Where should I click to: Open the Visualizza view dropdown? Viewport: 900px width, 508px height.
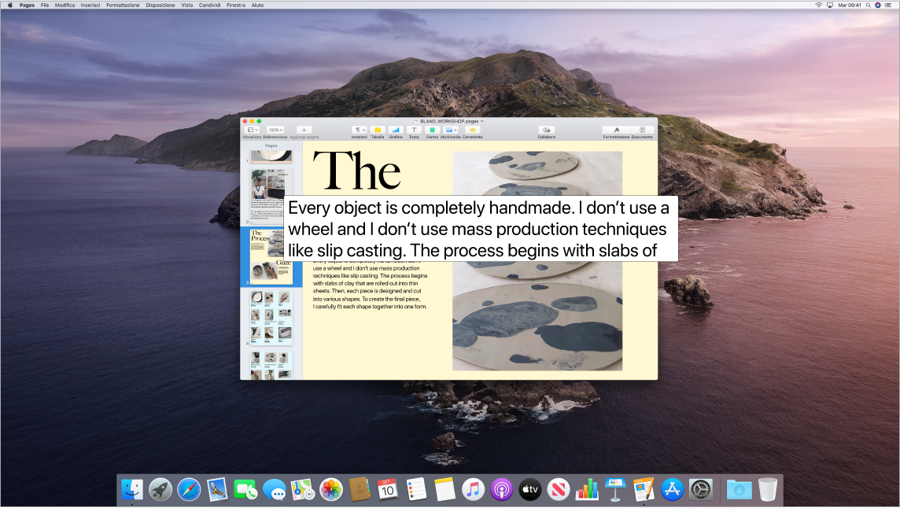[252, 130]
